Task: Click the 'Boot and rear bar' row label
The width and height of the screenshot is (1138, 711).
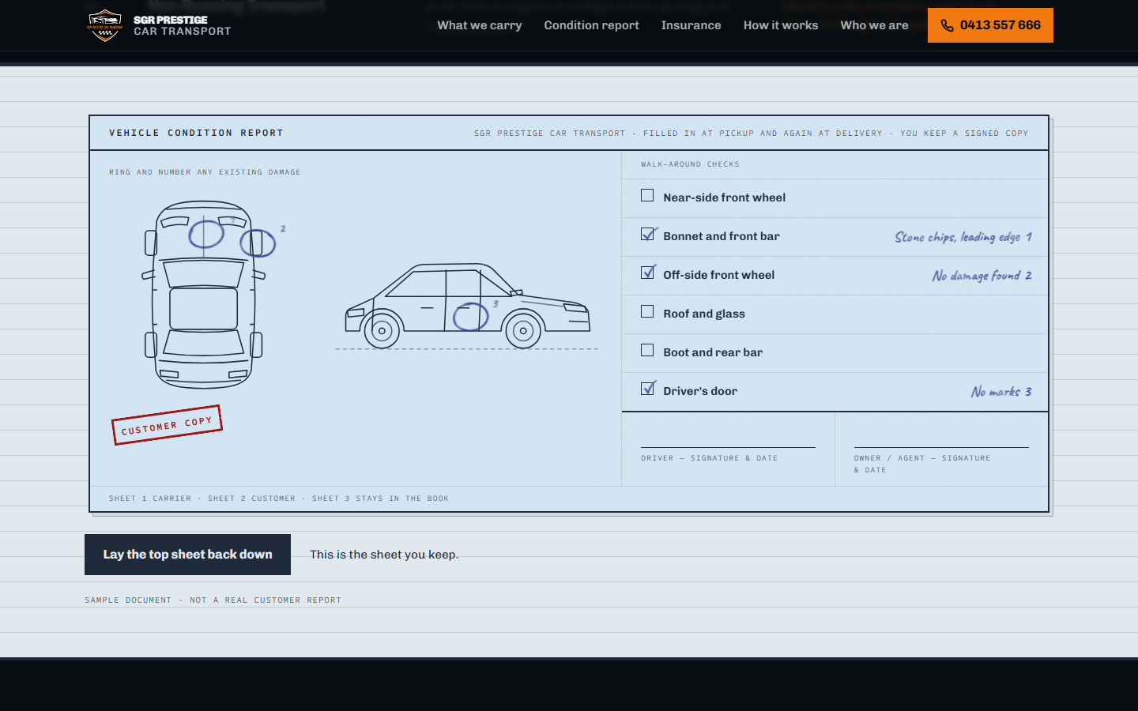Action: tap(713, 352)
